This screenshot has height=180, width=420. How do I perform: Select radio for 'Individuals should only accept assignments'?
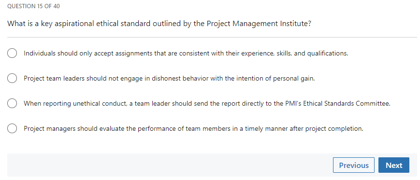[12, 53]
